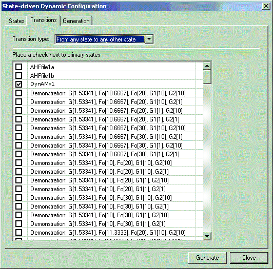Screen dimensions: 273x269
Task: Close the dialog with title bar X
Action: [x=266, y=6]
